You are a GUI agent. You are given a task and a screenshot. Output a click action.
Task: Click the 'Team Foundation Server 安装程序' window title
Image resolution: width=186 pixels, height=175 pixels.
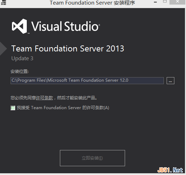point(92,2)
